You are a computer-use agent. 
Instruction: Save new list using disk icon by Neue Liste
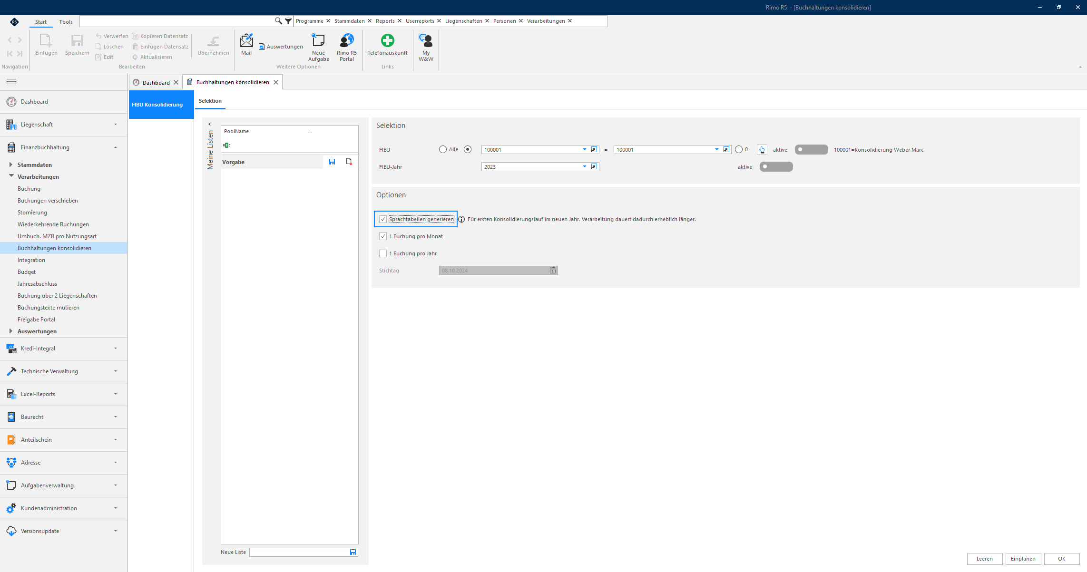click(x=353, y=552)
